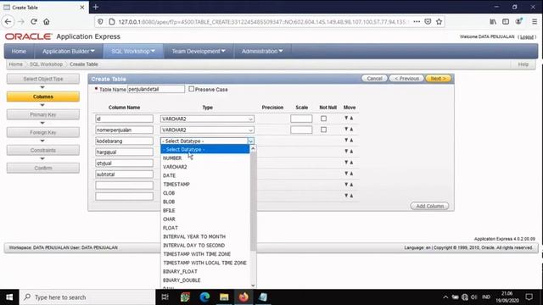Open notification center icon
The width and height of the screenshot is (543, 305).
point(529,297)
